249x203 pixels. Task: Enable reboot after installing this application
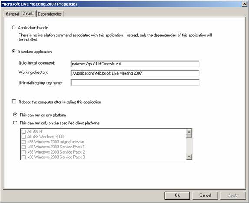pyautogui.click(x=14, y=101)
